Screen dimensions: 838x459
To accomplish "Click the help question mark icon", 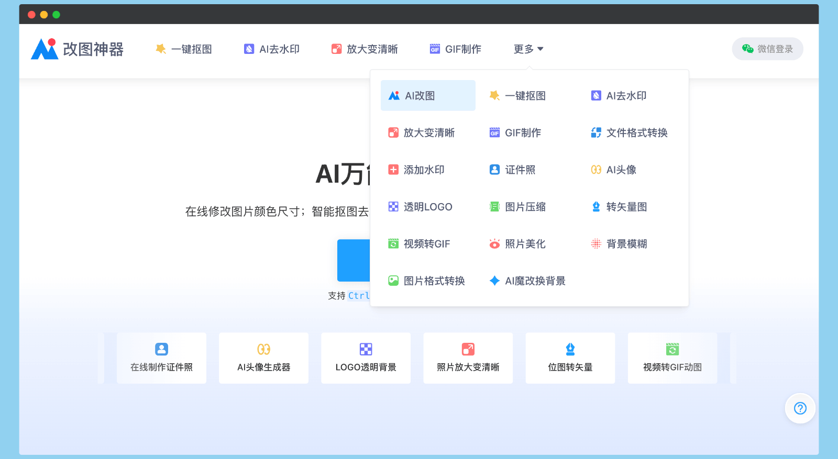I will pos(800,408).
